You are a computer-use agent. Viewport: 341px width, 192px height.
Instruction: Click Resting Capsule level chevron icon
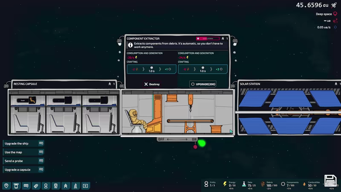point(110,84)
